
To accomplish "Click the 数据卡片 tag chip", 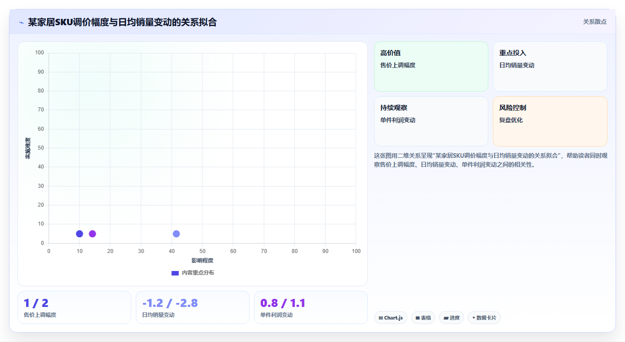I will (x=484, y=318).
